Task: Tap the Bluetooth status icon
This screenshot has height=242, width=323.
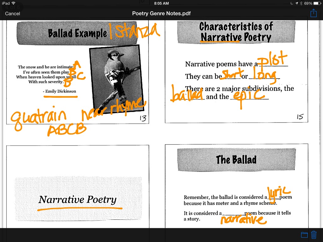Action: [301, 3]
